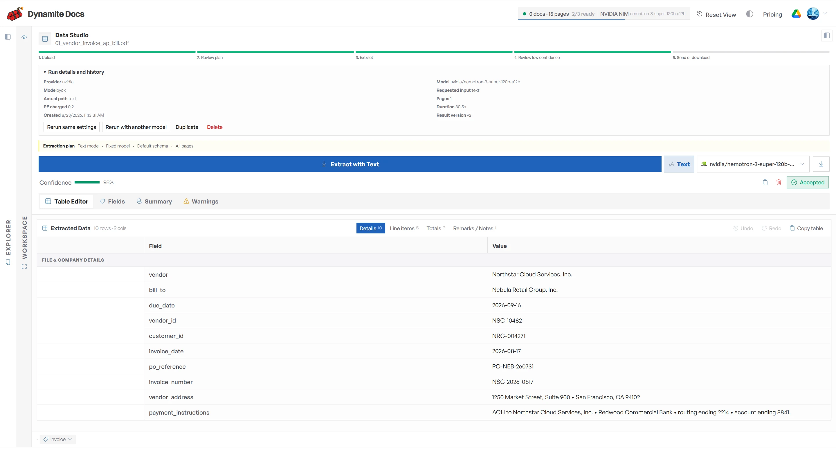836x450 pixels.
Task: Click the red trash icon
Action: (779, 182)
